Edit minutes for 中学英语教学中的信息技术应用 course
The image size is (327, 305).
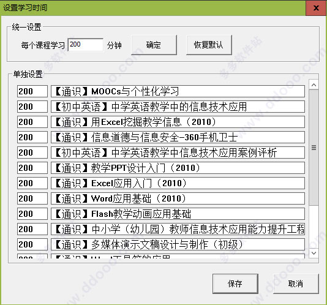[32, 107]
